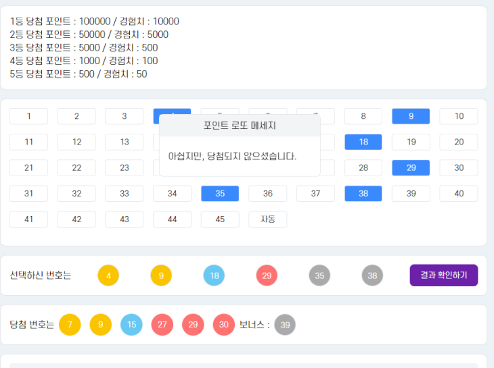Select number 41 in the grid

coord(28,219)
